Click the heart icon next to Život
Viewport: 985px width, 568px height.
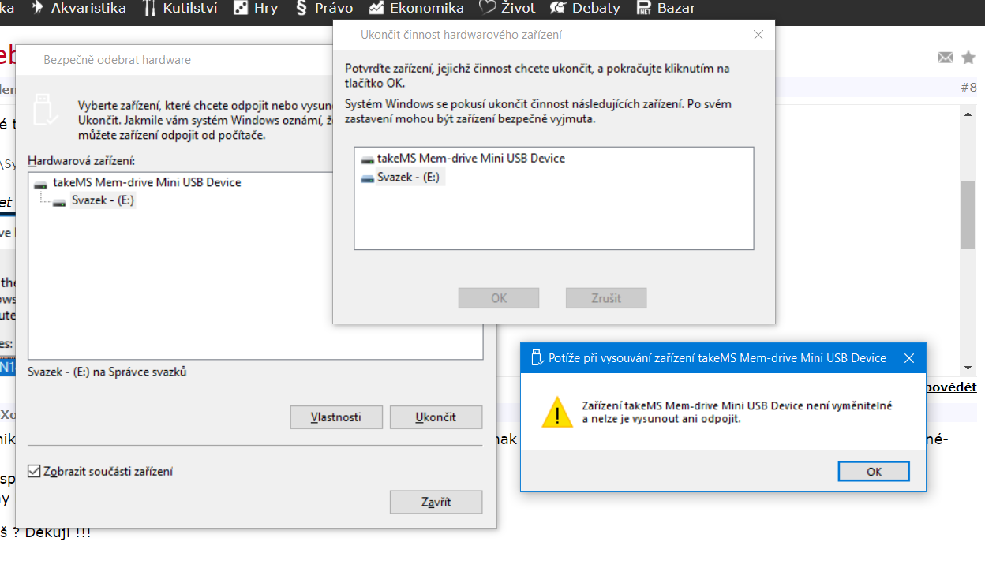pyautogui.click(x=488, y=9)
